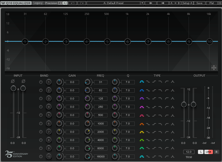Select the bell filter type for band 7

(142, 132)
